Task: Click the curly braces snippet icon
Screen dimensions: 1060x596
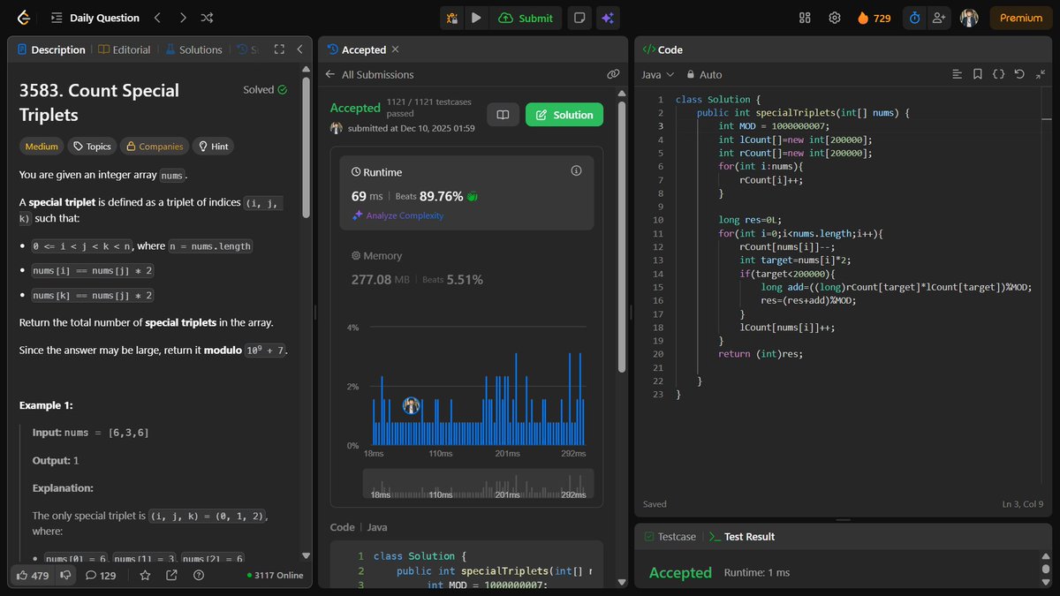Action: point(999,75)
